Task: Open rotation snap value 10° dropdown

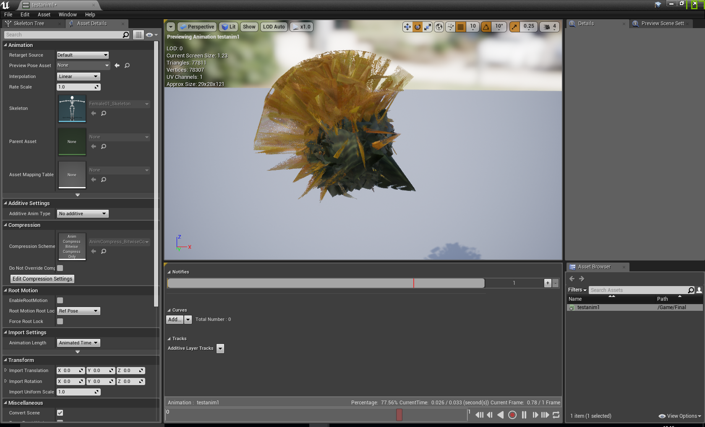Action: 499,27
